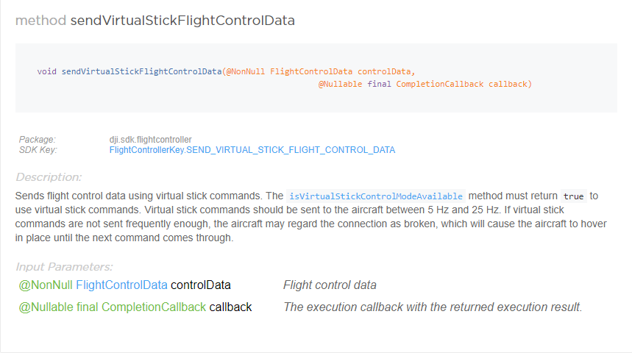632x353 pixels.
Task: Click CompletionCallback type inside the code block
Action: click(439, 84)
